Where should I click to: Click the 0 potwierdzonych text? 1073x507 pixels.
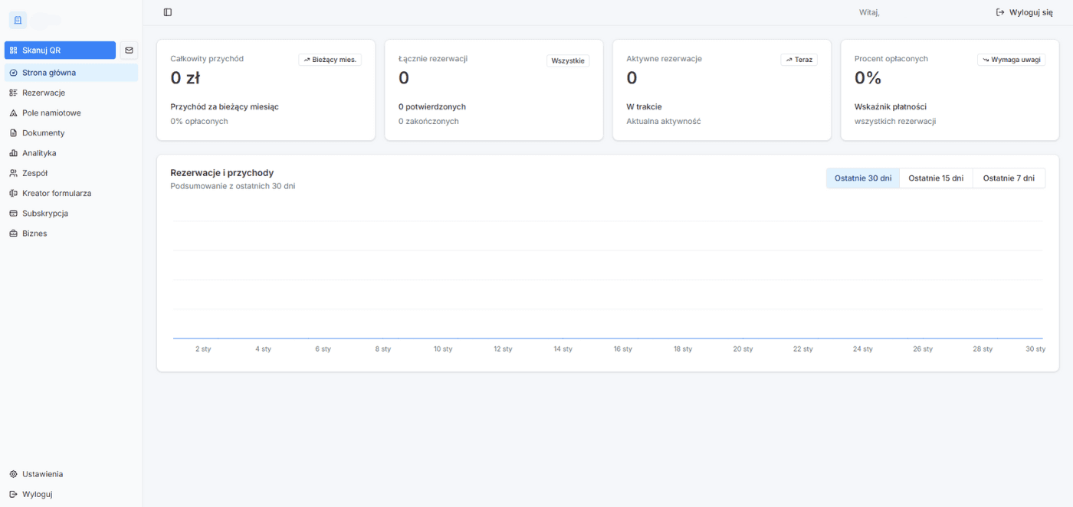[x=432, y=107]
